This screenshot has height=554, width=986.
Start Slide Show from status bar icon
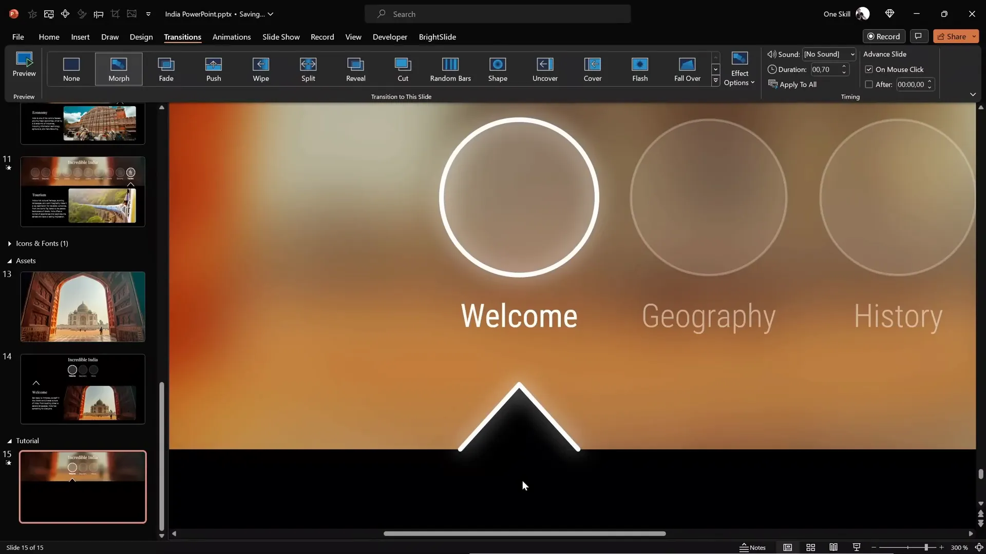857,547
